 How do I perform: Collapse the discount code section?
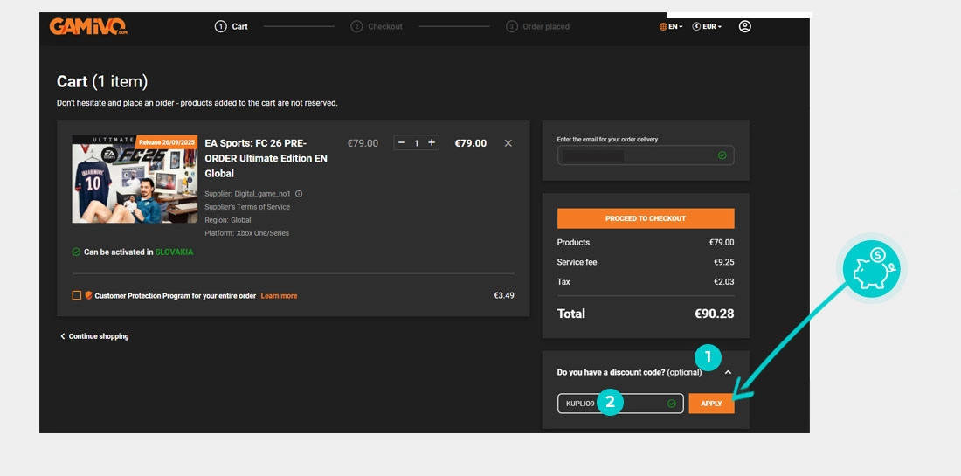728,373
